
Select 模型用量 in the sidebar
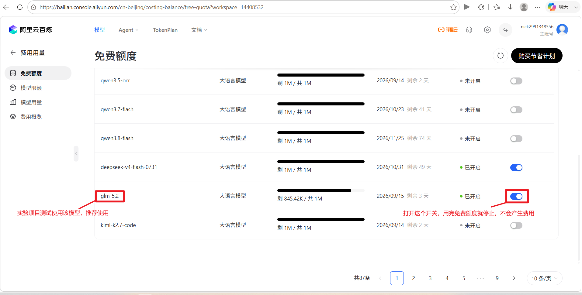click(x=38, y=102)
